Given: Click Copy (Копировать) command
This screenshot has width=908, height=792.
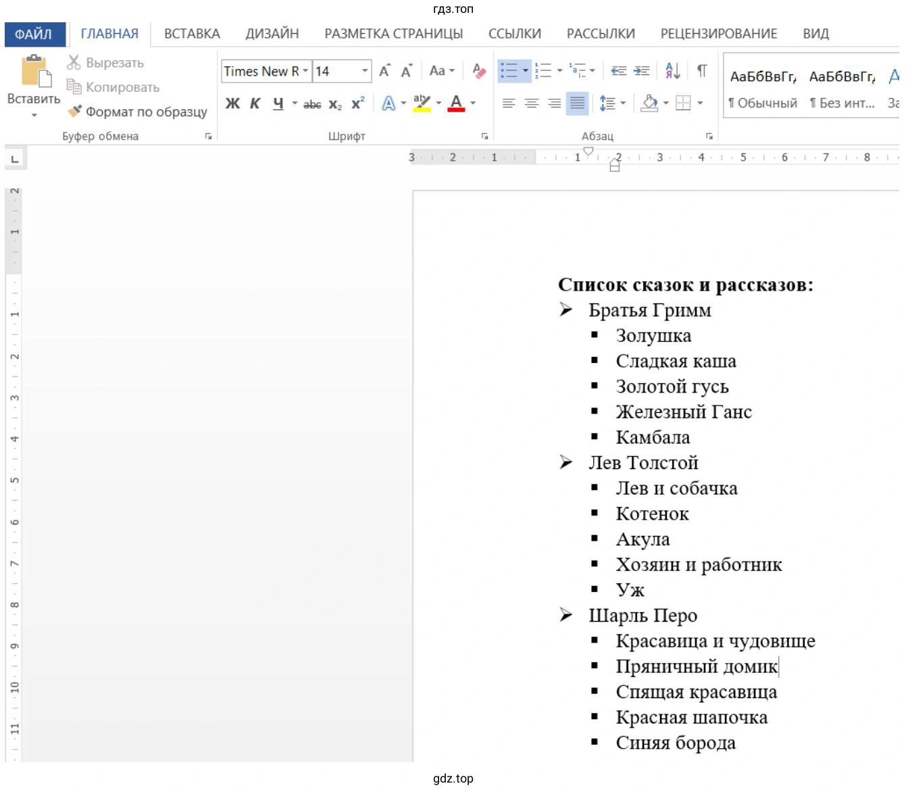Looking at the screenshot, I should [113, 87].
